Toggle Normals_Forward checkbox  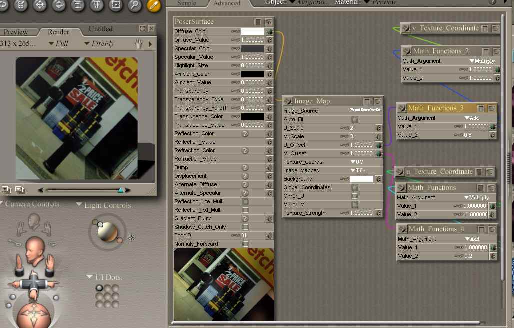(245, 244)
